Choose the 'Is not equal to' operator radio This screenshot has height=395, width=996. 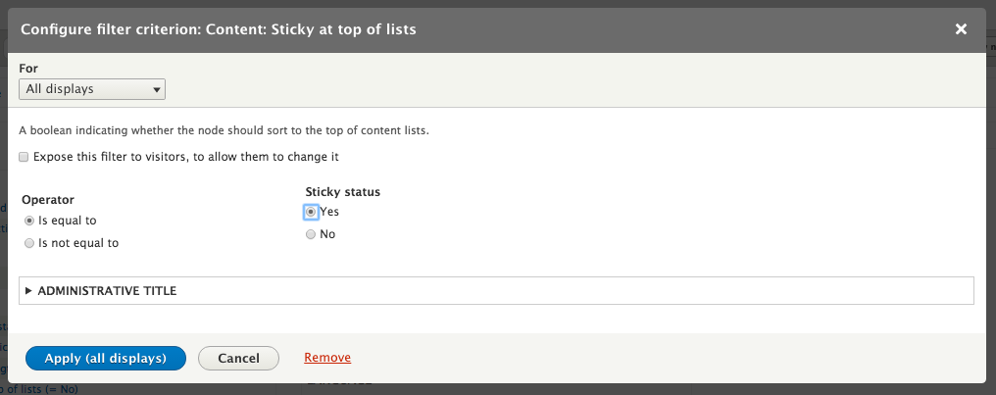point(29,243)
